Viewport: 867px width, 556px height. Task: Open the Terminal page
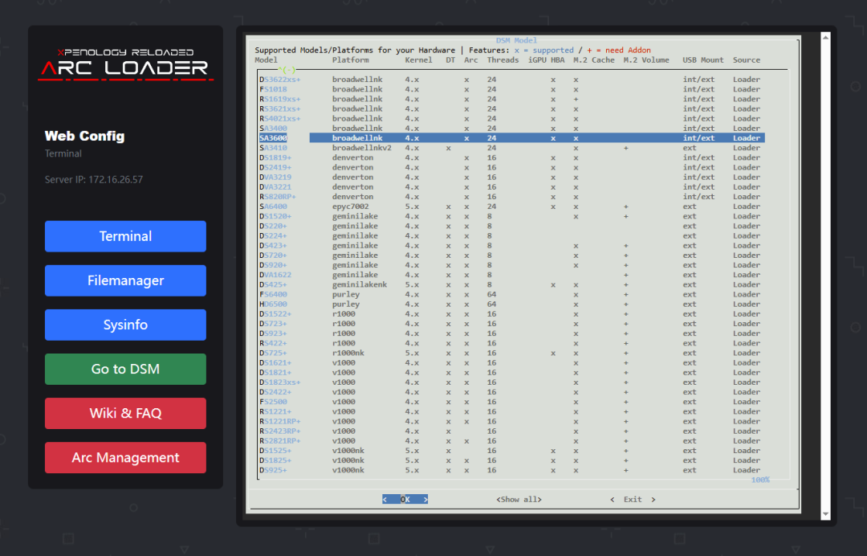coord(125,236)
